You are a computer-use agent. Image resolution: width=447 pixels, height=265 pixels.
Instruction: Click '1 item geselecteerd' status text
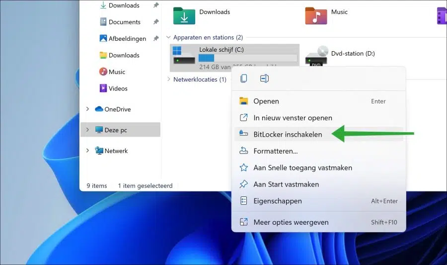click(146, 186)
